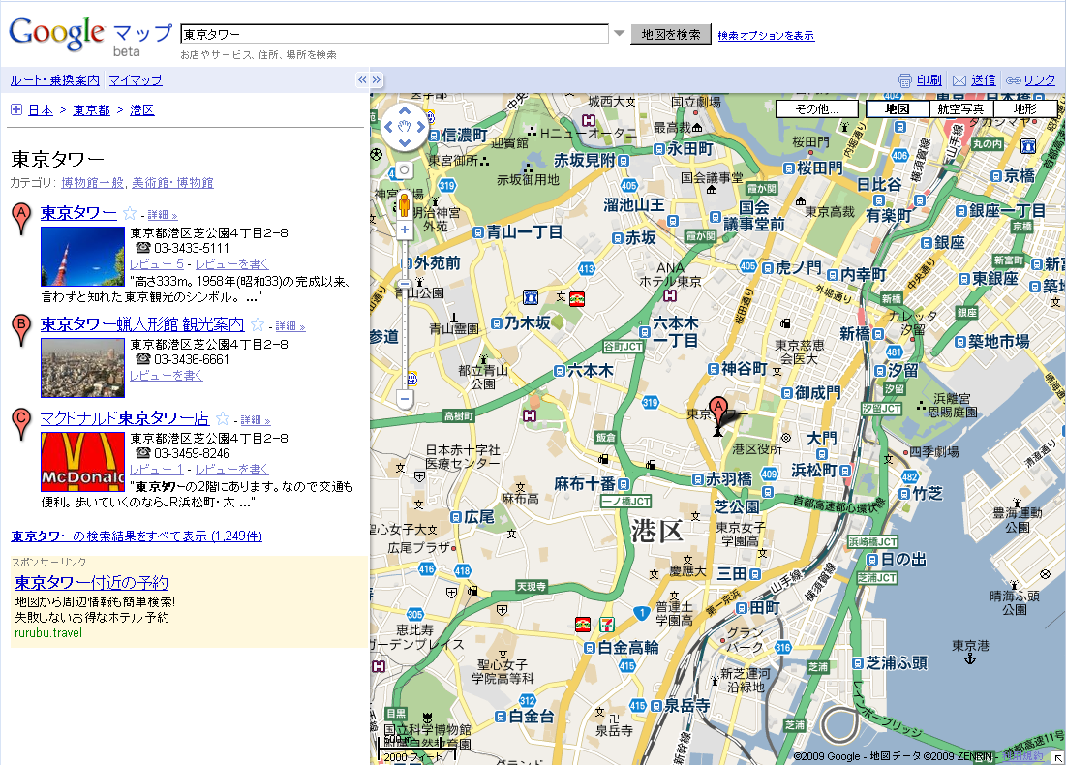Click red marker C in the results list

[21, 423]
